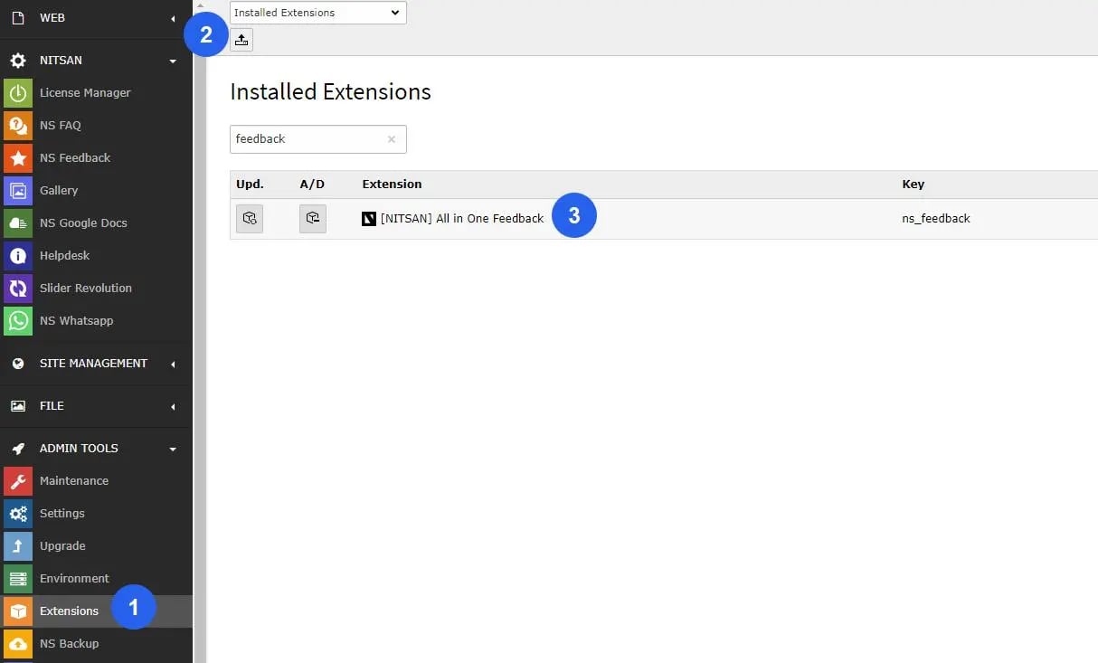1098x663 pixels.
Task: Click the NITSAN extension logo icon
Action: [x=369, y=219]
